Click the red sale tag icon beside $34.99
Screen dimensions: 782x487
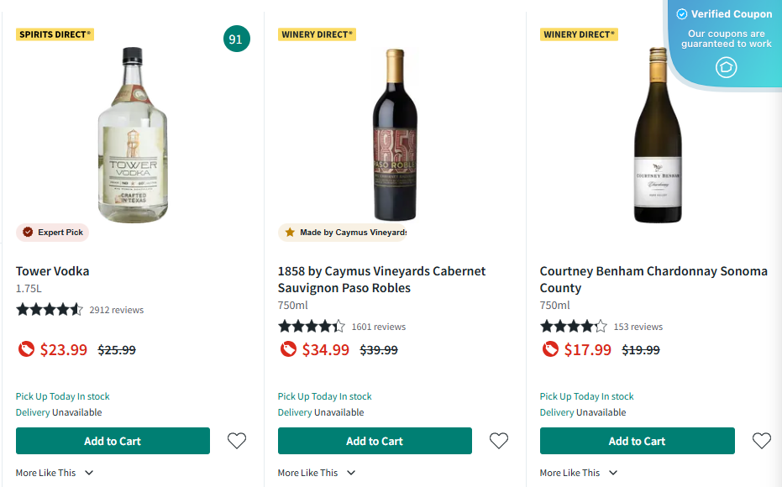(x=287, y=349)
